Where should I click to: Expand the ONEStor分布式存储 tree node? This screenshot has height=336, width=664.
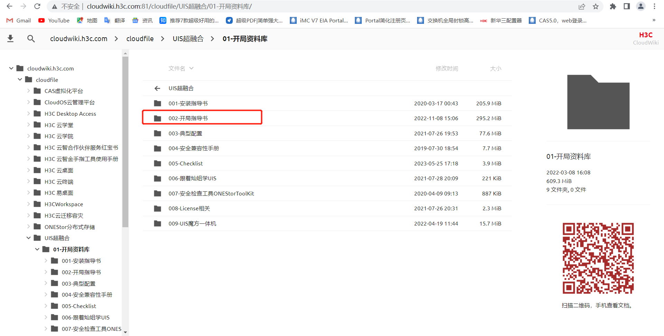(x=29, y=227)
